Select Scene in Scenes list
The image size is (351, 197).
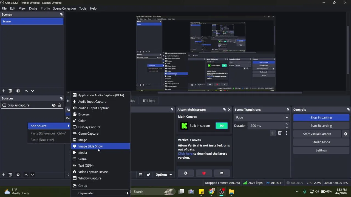click(32, 21)
